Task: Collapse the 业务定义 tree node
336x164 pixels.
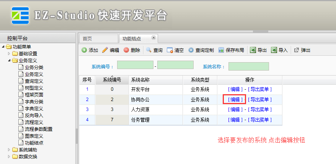Action: 9,61
